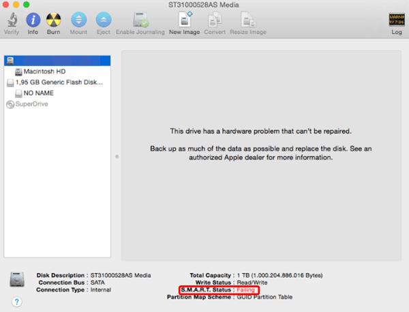This screenshot has height=312, width=409.
Task: Click the Connection Bus SATA value
Action: (x=97, y=283)
